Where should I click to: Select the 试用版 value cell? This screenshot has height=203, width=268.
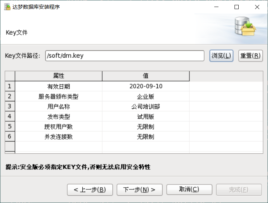[146, 116]
